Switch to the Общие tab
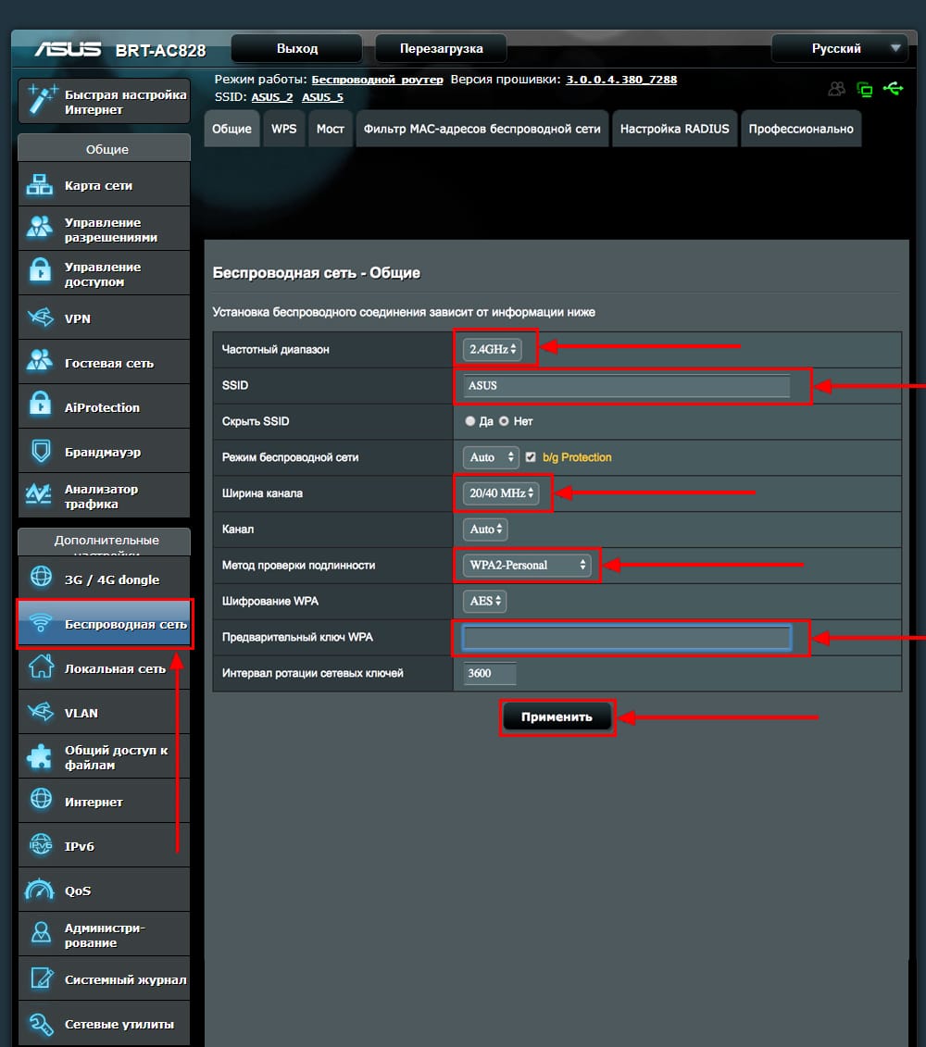Viewport: 926px width, 1047px height. (x=231, y=129)
